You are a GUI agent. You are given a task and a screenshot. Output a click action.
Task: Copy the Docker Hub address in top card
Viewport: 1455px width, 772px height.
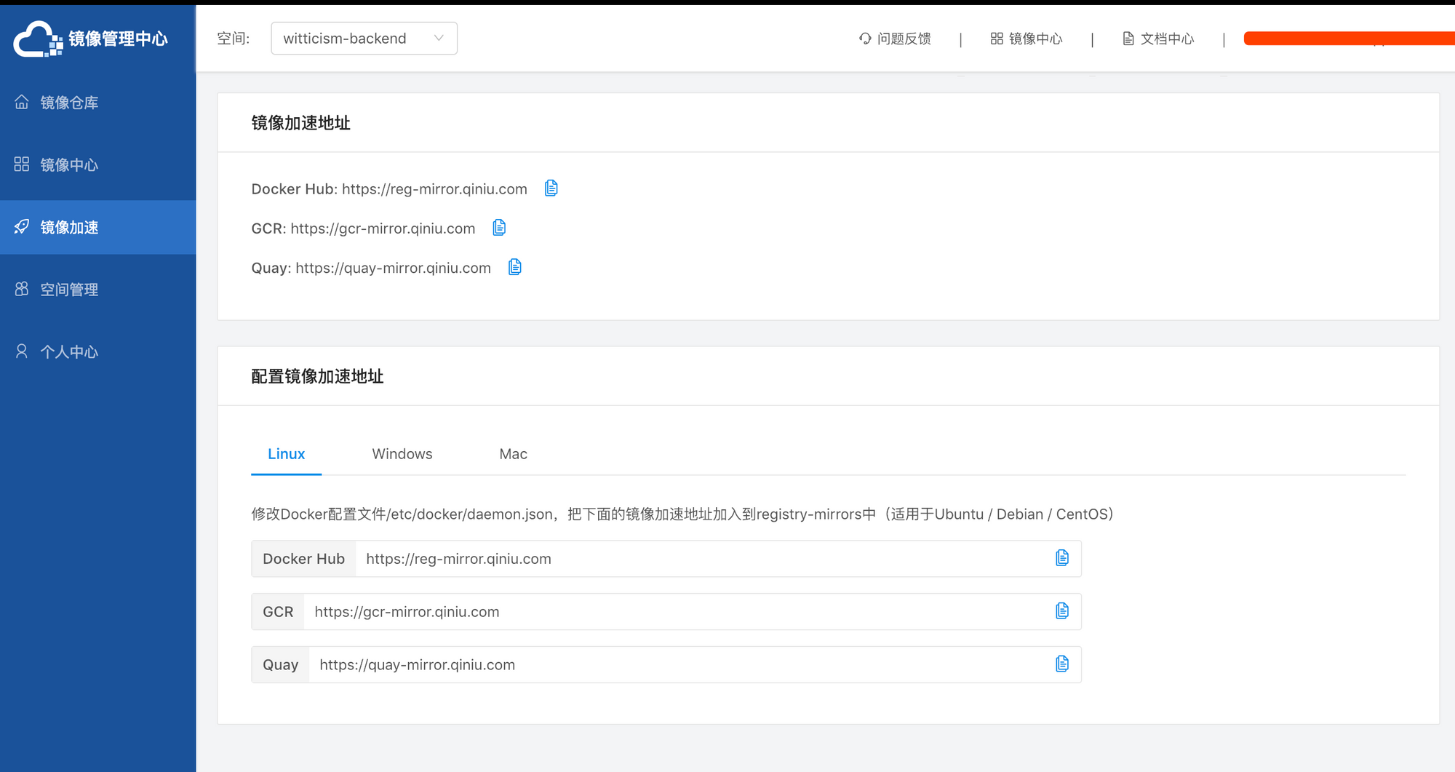(551, 188)
